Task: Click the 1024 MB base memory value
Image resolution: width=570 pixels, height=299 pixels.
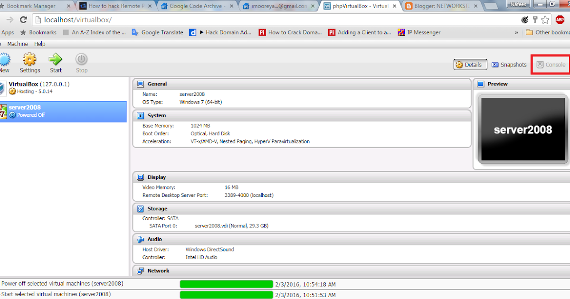Action: [200, 126]
